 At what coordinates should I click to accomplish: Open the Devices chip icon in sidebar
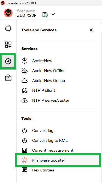coord(8,28)
